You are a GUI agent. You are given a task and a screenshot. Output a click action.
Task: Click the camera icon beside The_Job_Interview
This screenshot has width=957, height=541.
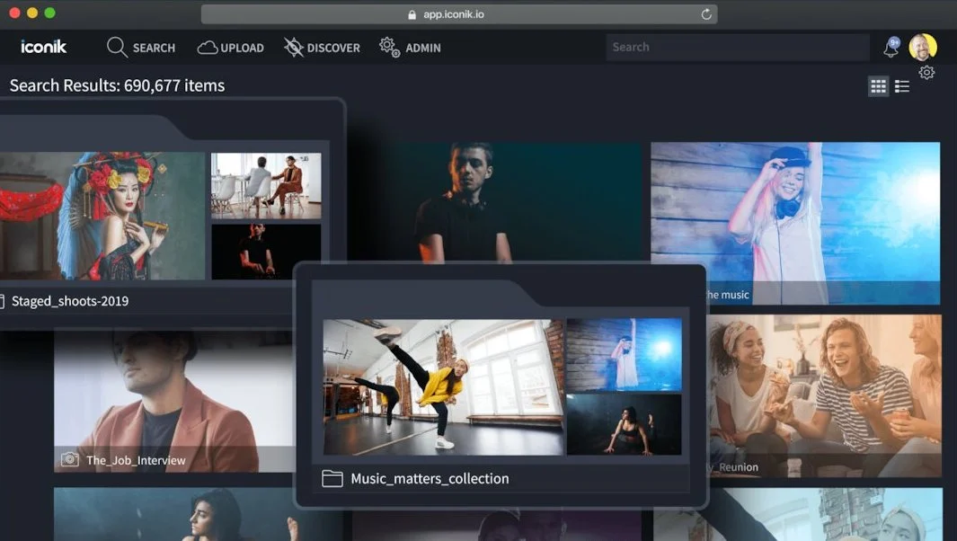pos(69,460)
